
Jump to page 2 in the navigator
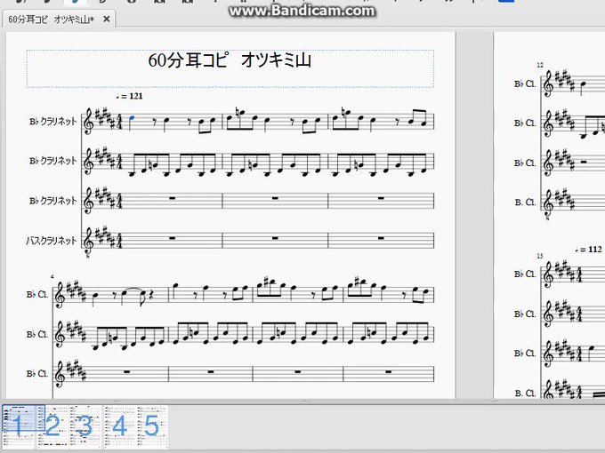click(x=52, y=426)
